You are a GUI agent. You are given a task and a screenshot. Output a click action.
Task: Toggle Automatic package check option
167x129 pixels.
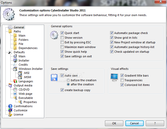point(112,33)
